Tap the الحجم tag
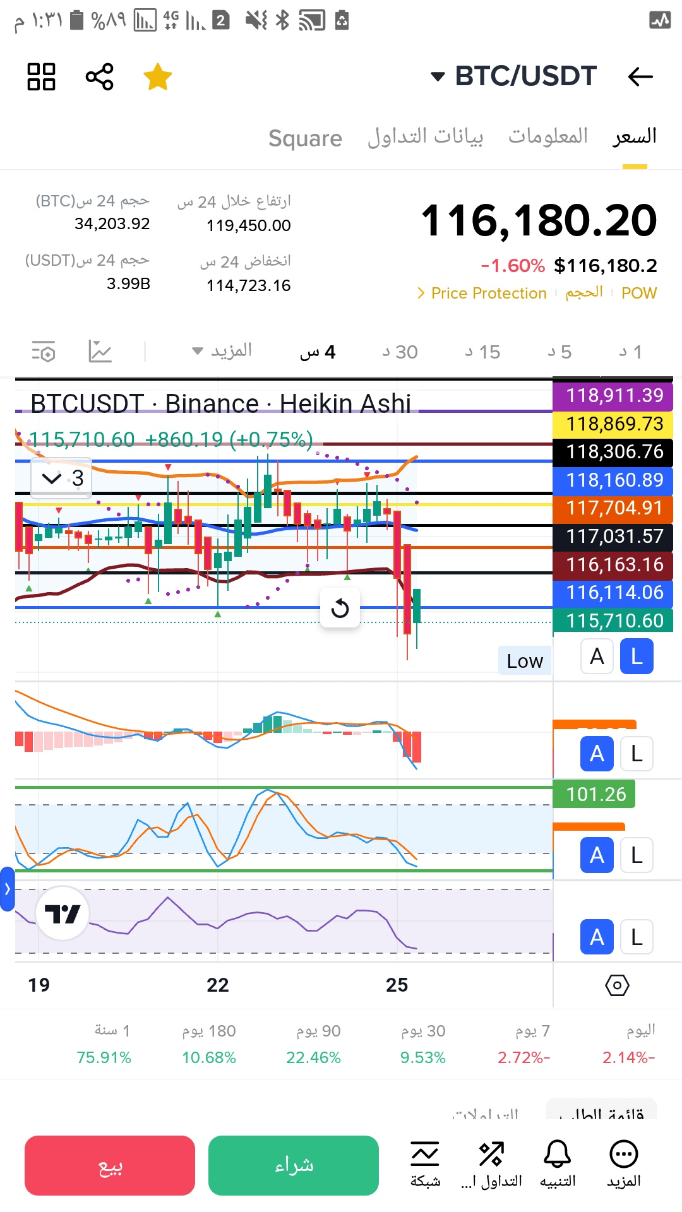Image resolution: width=682 pixels, height=1212 pixels. pyautogui.click(x=584, y=292)
